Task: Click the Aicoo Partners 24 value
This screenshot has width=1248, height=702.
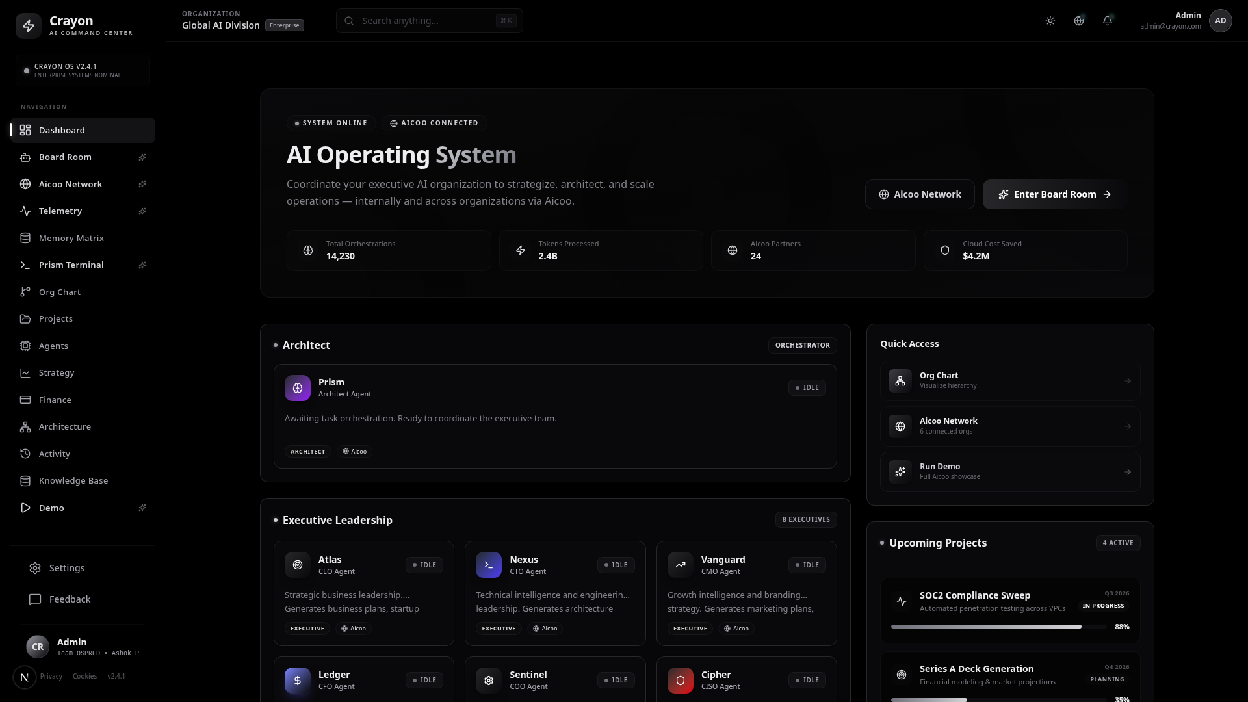Action: coord(755,256)
